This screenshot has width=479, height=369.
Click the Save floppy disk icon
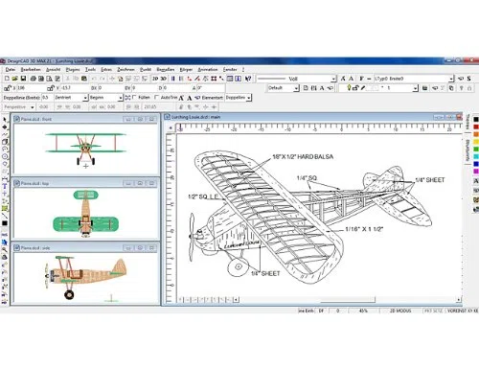point(23,79)
